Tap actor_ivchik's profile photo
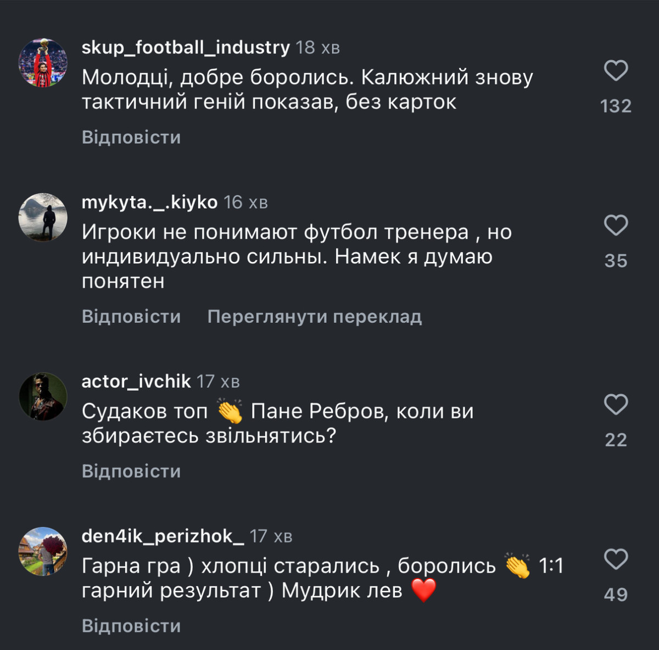 (x=43, y=396)
